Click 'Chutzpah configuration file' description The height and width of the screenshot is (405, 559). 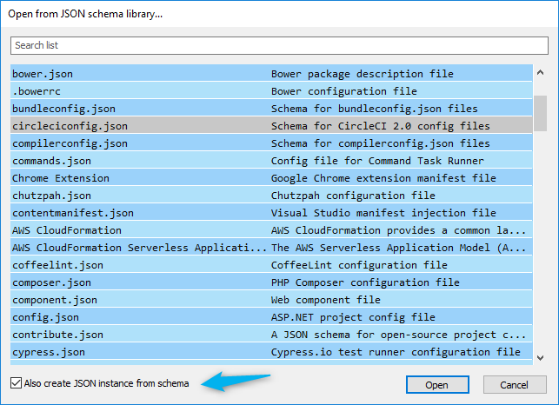tap(353, 196)
